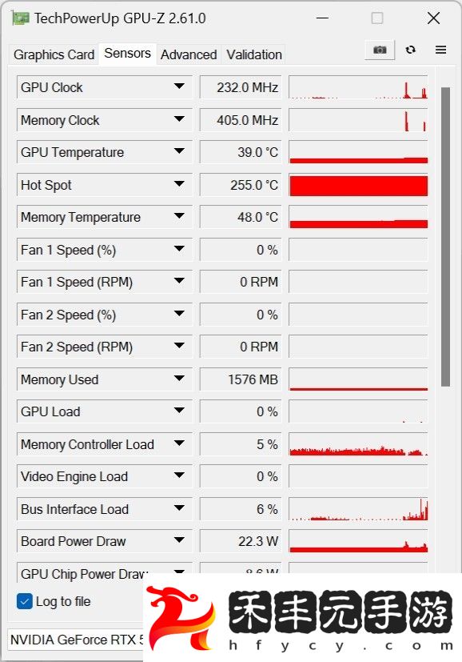Expand the GPU Clock sensor dropdown
This screenshot has width=462, height=662.
click(x=179, y=86)
